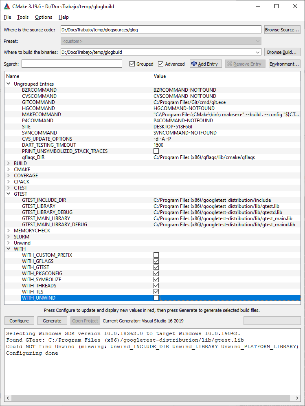Open the Options menu
The height and width of the screenshot is (406, 305).
44,17
